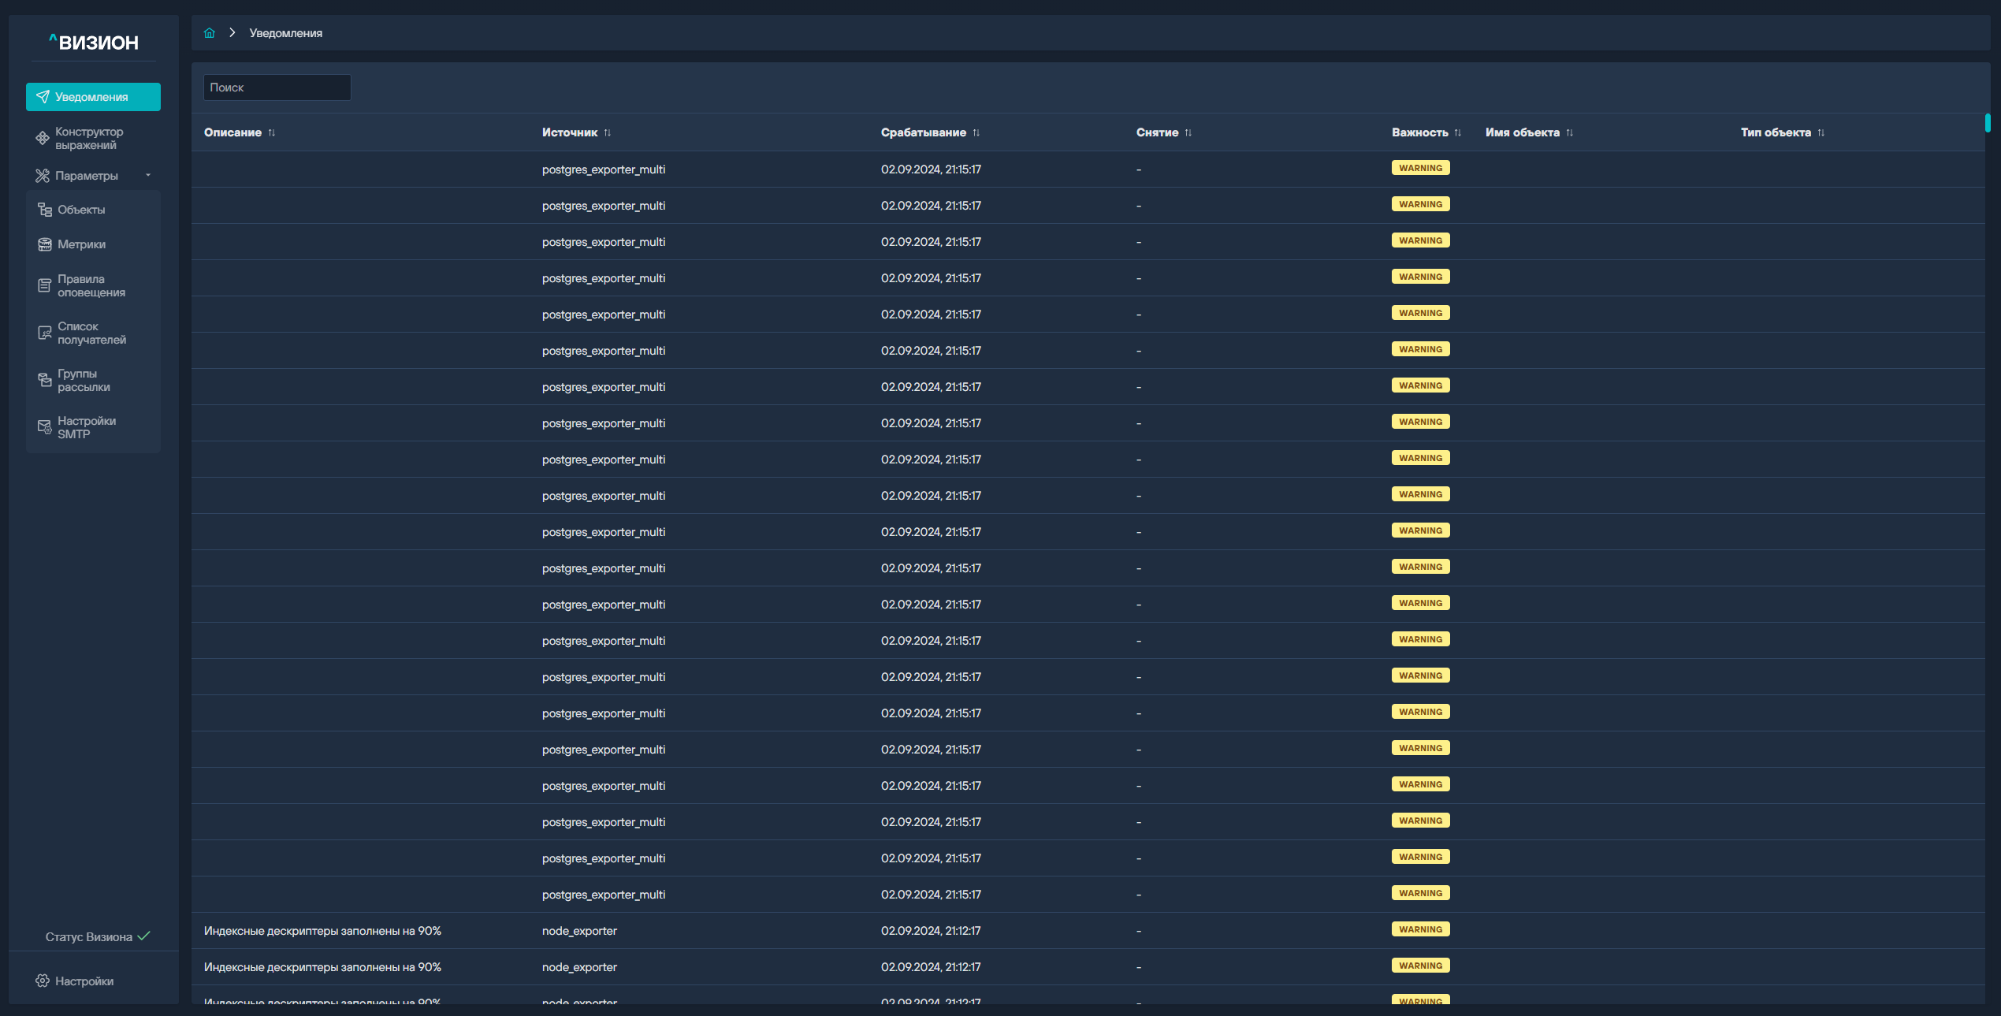Open Правила оповещения page
2001x1016 pixels.
point(91,285)
